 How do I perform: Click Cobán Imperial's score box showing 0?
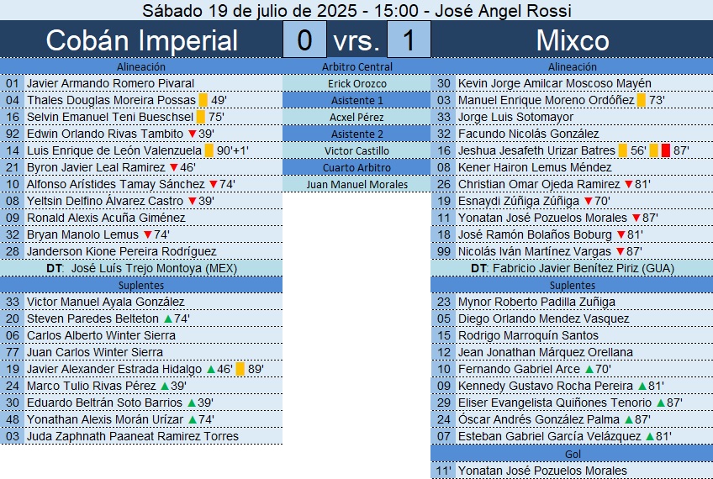coord(304,40)
